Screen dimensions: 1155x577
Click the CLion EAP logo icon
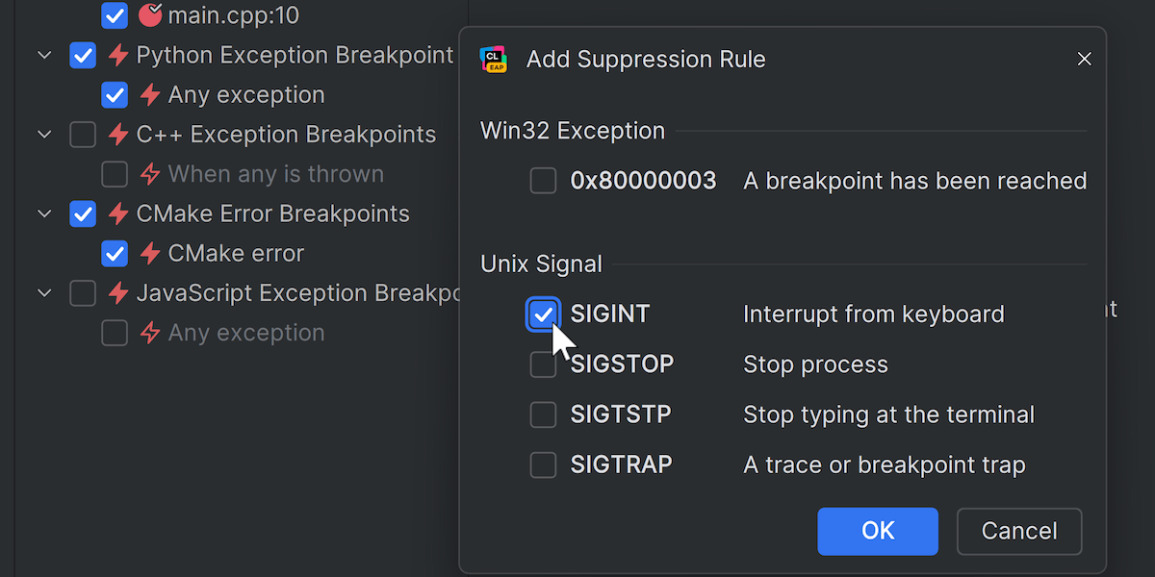pos(494,60)
